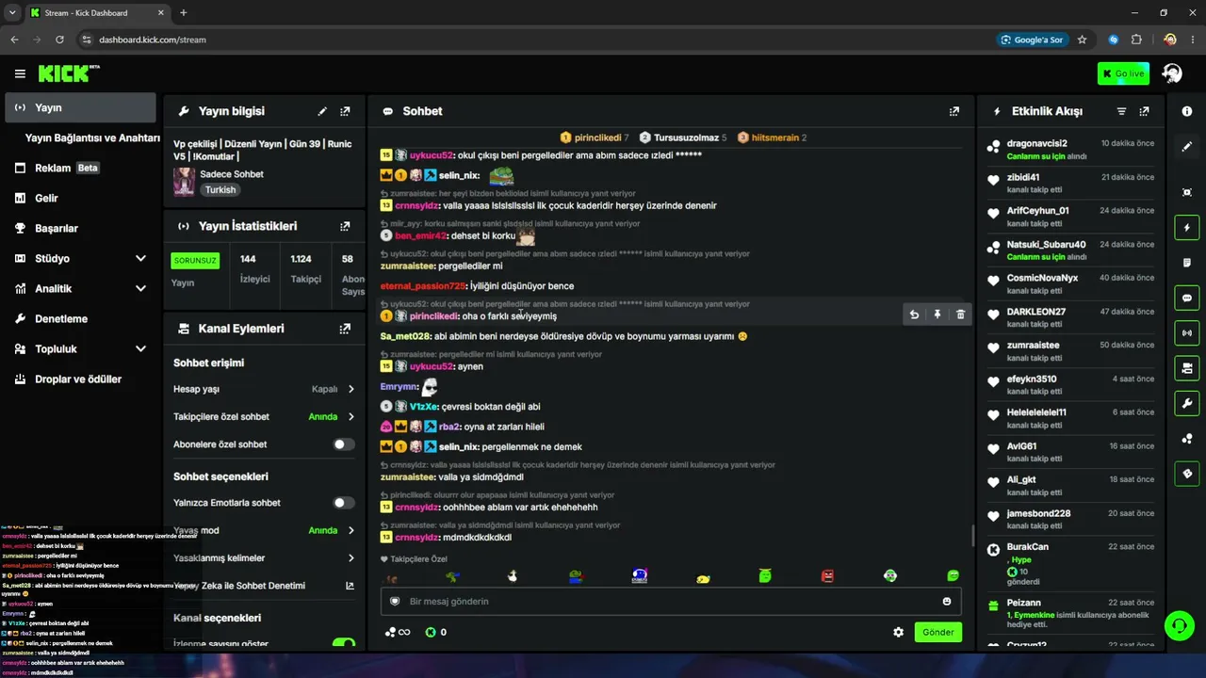This screenshot has height=678, width=1206.
Task: Click the Sadece Sohbet category thumbnail
Action: click(184, 182)
